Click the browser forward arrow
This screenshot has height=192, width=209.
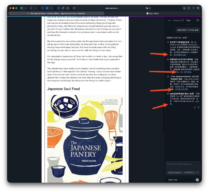36,8
